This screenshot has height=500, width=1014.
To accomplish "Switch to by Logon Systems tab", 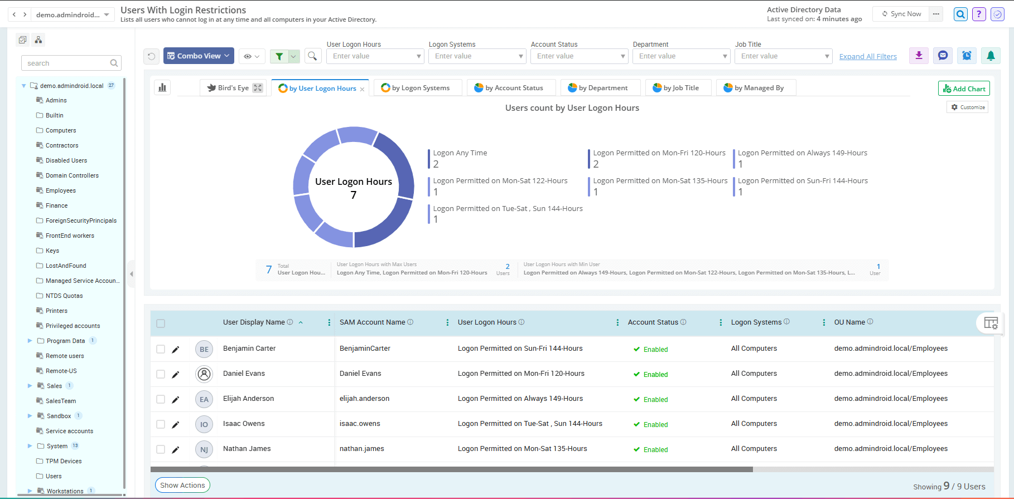I will (417, 88).
